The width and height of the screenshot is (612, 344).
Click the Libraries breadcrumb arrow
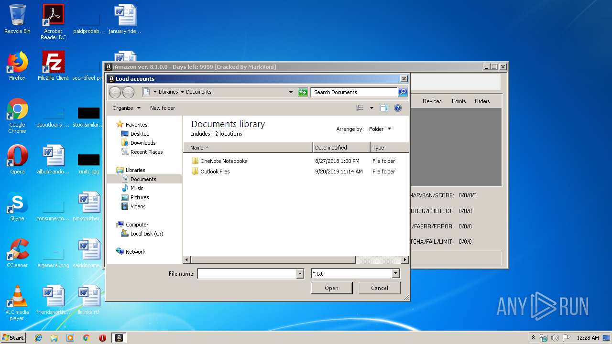click(182, 92)
